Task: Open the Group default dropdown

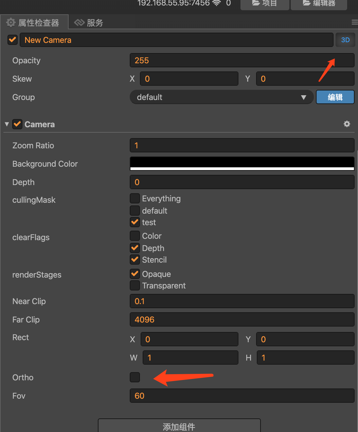Action: [x=221, y=97]
